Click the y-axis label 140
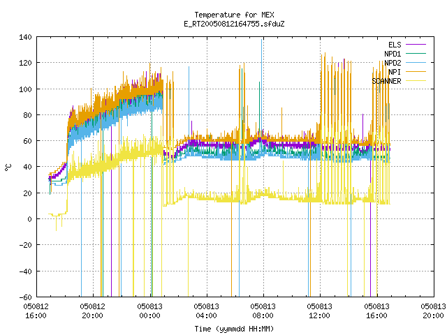The height and width of the screenshot is (335, 447). tap(25, 37)
